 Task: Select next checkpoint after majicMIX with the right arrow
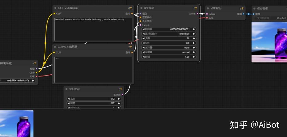pyautogui.click(x=33, y=80)
